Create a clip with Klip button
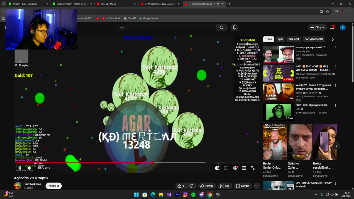 click(x=225, y=186)
